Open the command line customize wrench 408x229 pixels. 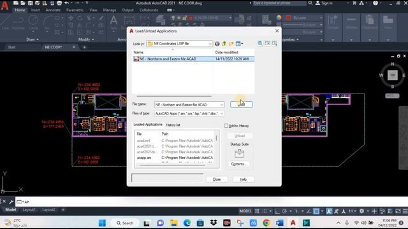coord(11,202)
